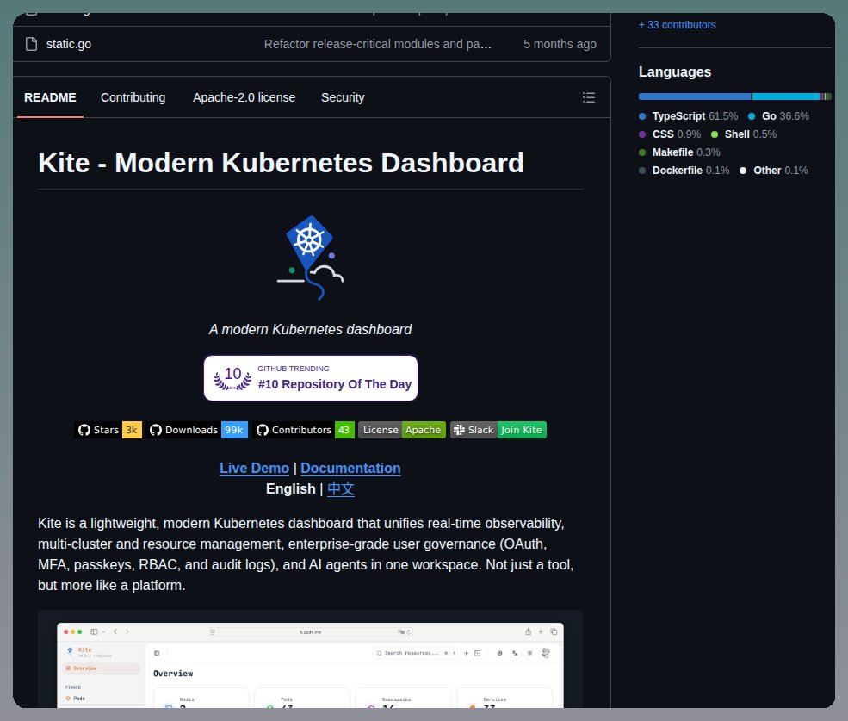Click the Other 0.1% language entry
848x721 pixels.
[x=774, y=171]
